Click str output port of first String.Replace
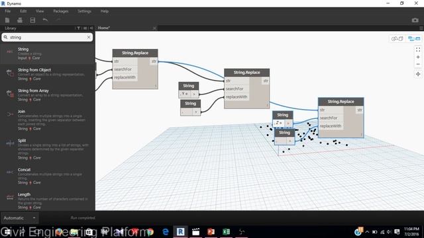Viewport: 424px width, 238px height. pyautogui.click(x=154, y=61)
